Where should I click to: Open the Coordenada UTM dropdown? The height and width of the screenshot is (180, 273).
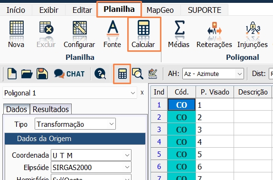(91, 155)
